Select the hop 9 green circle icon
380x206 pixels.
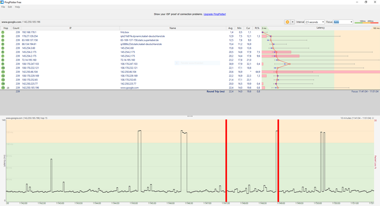click(3, 64)
